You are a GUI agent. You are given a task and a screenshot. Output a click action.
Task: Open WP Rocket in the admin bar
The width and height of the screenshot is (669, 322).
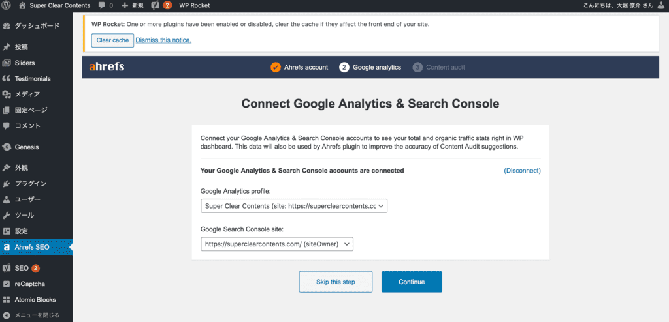pyautogui.click(x=194, y=5)
